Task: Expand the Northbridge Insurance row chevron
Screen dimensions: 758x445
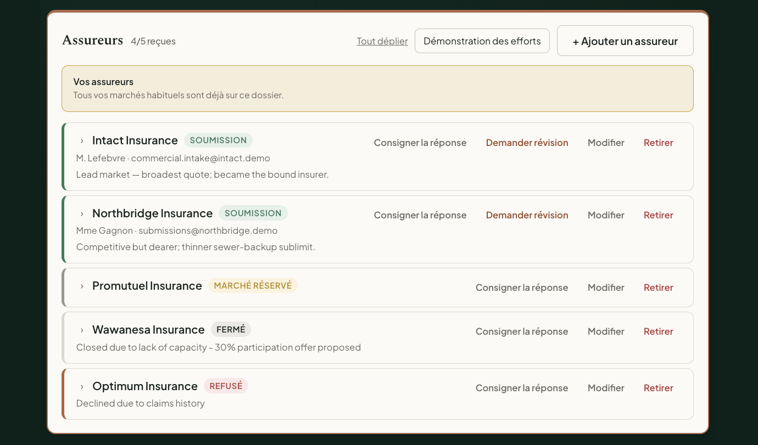Action: [82, 214]
